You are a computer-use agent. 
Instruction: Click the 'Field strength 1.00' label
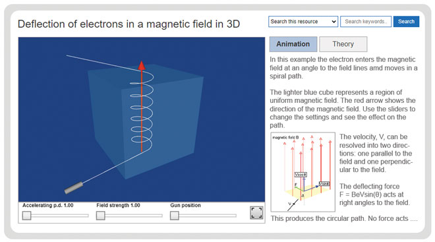click(x=118, y=205)
